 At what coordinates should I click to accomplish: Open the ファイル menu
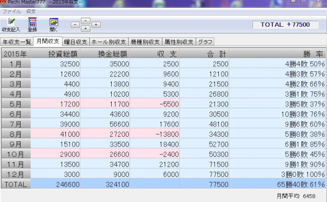click(12, 11)
